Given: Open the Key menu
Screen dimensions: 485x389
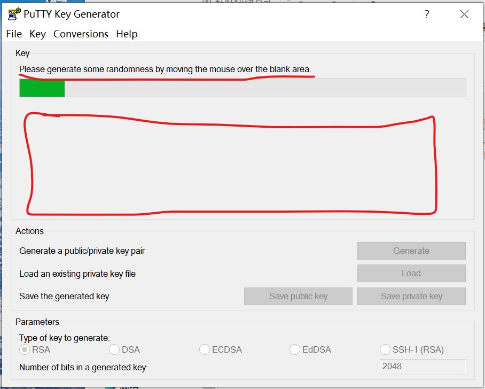Looking at the screenshot, I should tap(38, 34).
